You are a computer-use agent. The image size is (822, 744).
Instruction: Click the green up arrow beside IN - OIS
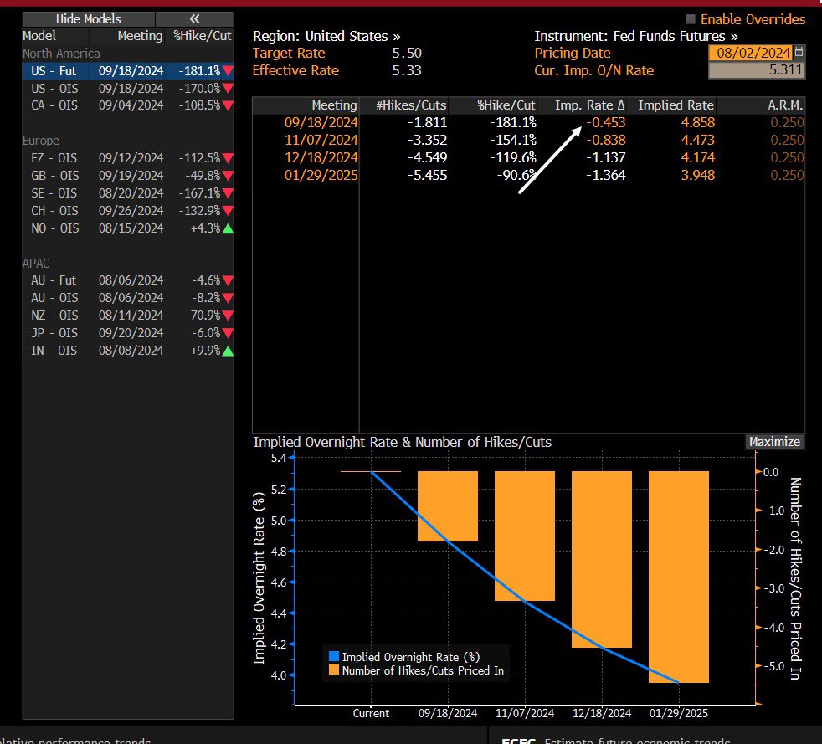228,351
